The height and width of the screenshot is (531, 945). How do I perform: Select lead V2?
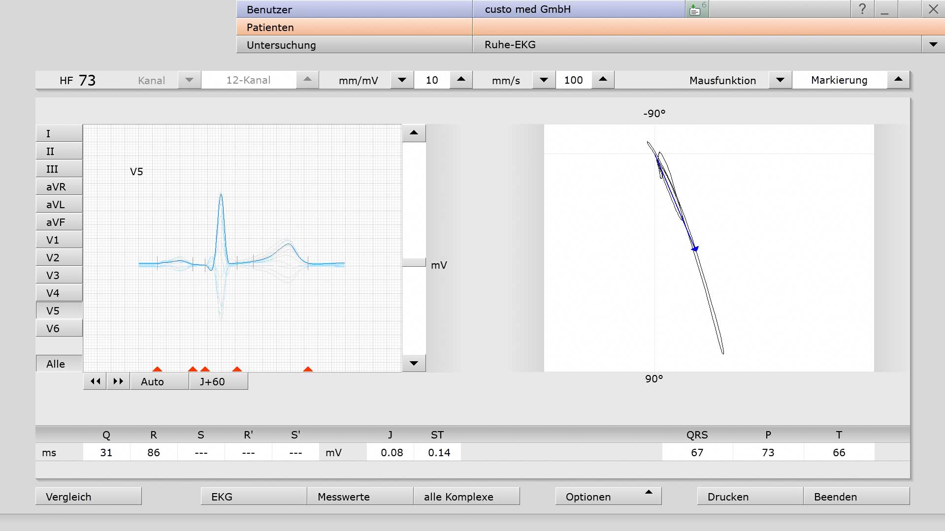[59, 257]
